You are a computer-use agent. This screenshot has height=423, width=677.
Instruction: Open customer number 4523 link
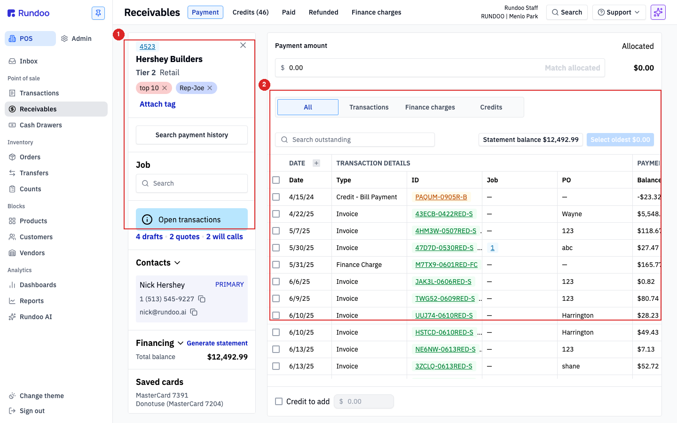(x=148, y=47)
